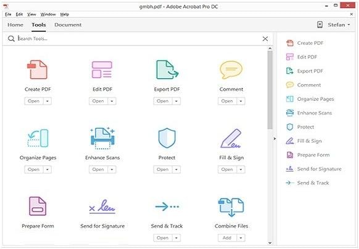Click Comment icon in right sidebar
Screen dimensions: 359x249
point(290,85)
